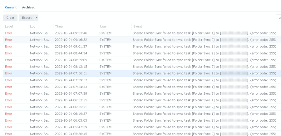
Task: Sort by the Event column header
Action: click(x=138, y=26)
